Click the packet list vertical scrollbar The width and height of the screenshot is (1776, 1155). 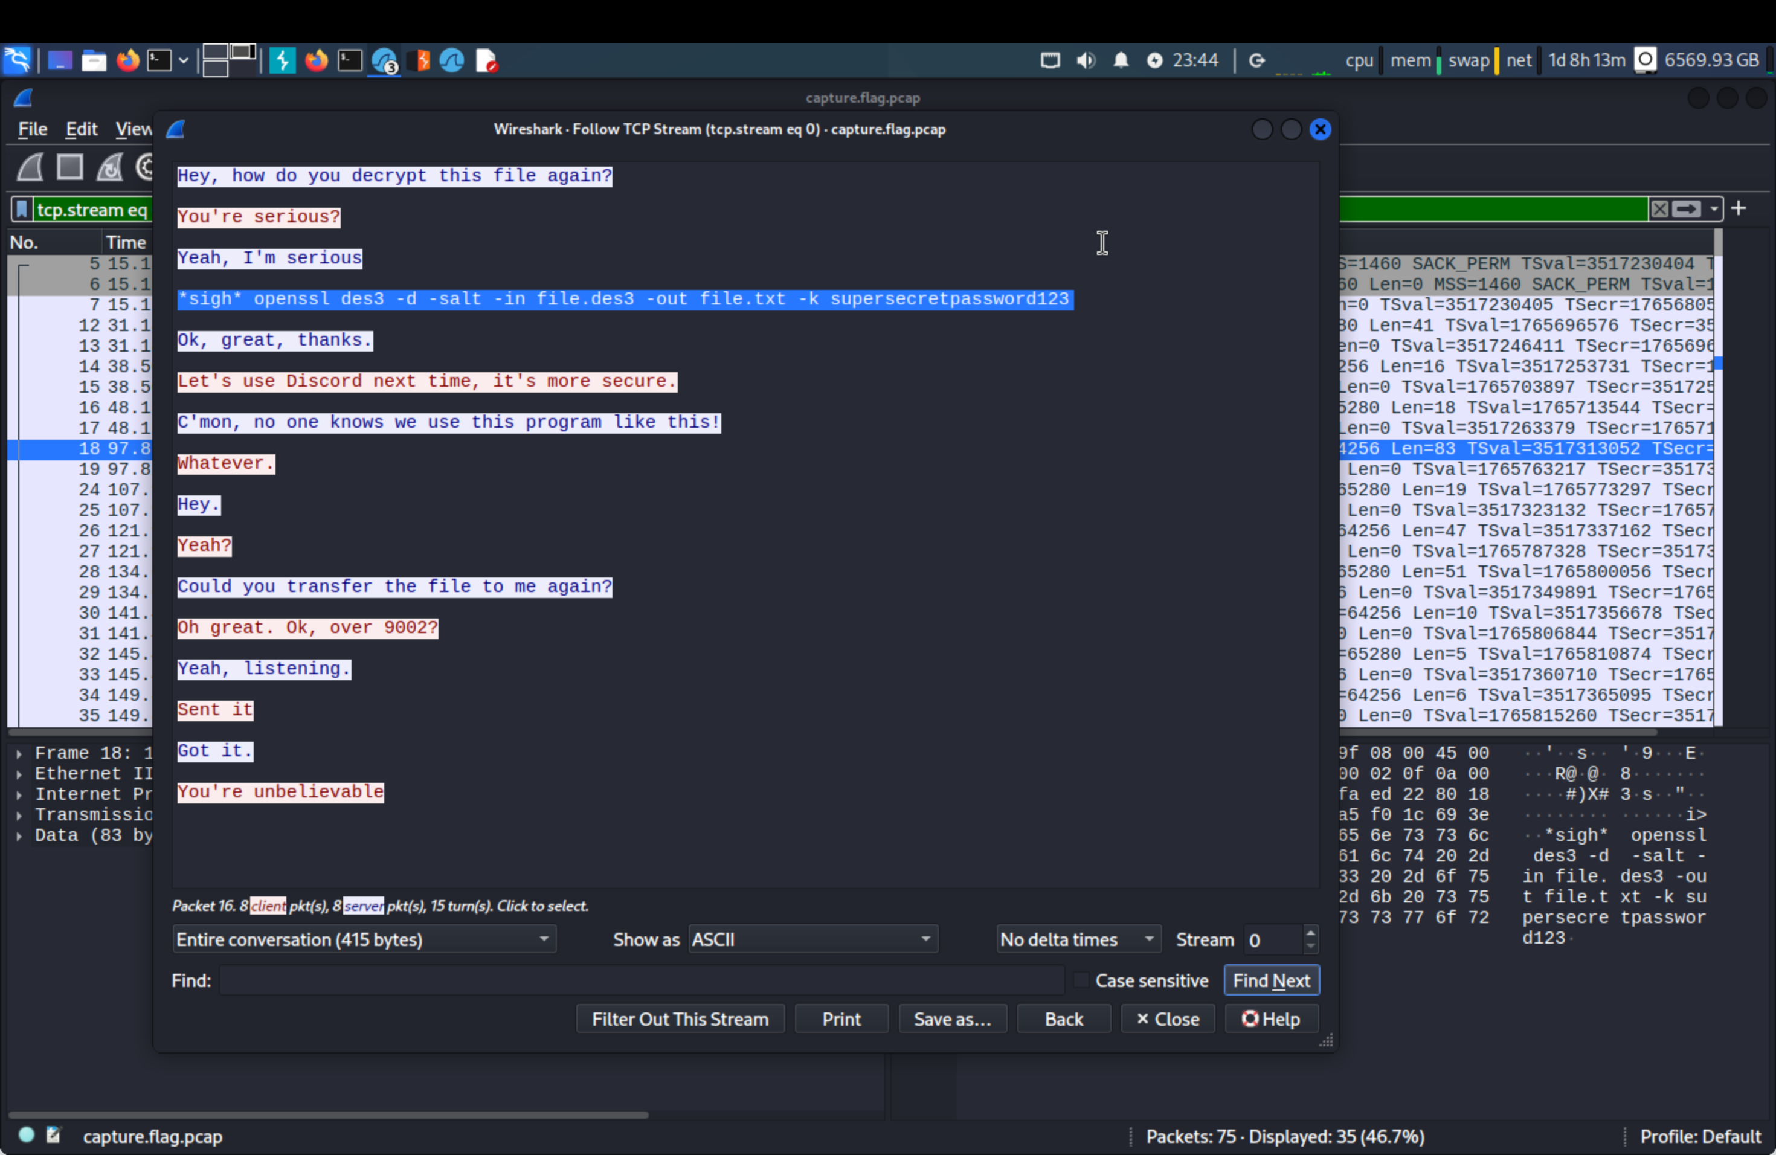coord(1718,477)
